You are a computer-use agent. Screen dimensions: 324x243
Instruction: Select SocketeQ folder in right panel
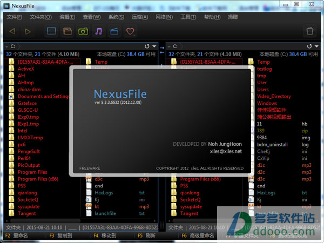190,200
